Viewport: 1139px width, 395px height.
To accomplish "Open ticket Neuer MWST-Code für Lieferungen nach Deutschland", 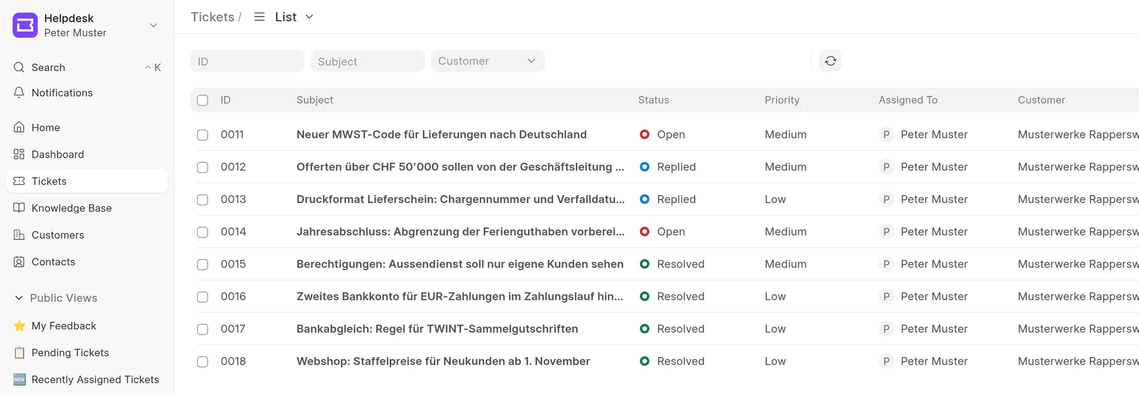I will click(441, 134).
